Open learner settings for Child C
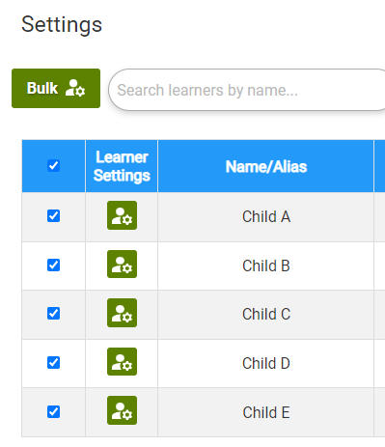The width and height of the screenshot is (385, 447). pos(122,313)
